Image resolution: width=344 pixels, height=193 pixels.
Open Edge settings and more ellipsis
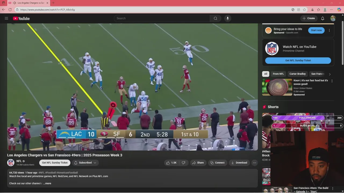click(331, 10)
